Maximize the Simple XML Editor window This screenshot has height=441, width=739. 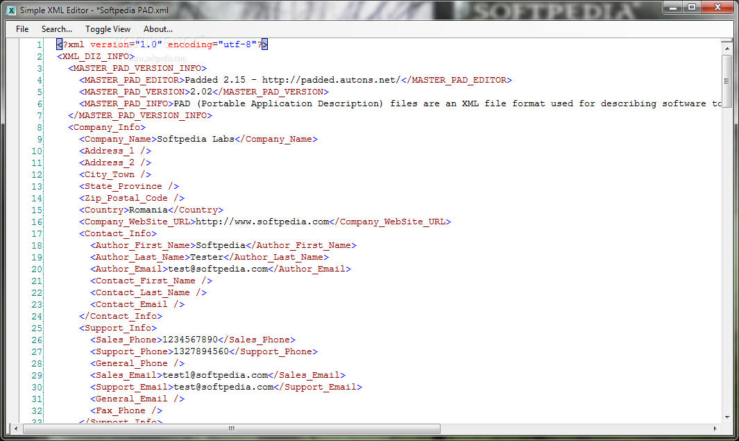(692, 7)
